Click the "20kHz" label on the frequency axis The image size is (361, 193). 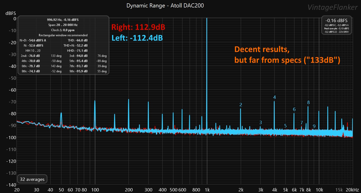[x=352, y=190]
